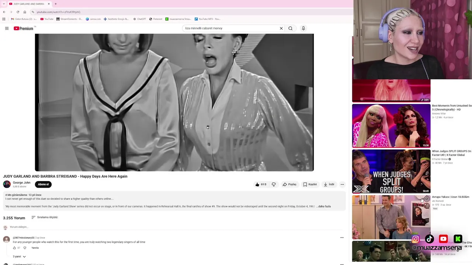Reload the page with refresh icon
The image size is (472, 265).
point(18,12)
